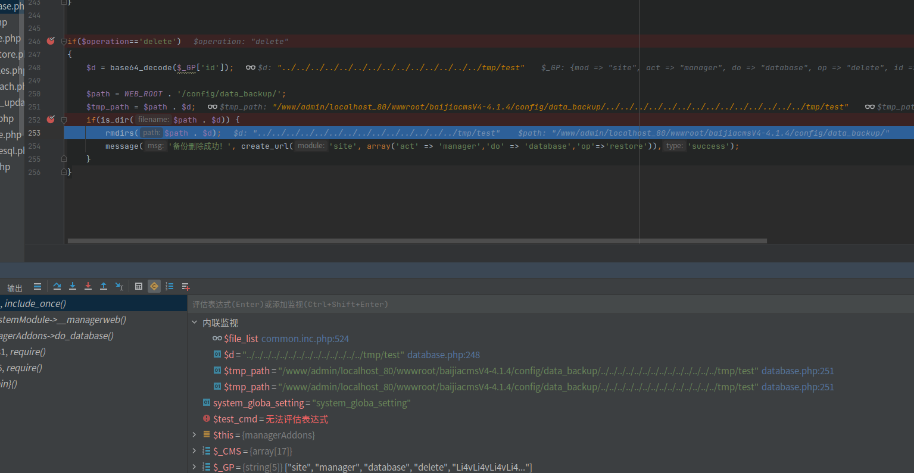Click the glasses icon before the $tmp_path hint on line 251
The height and width of the screenshot is (473, 914).
click(213, 107)
